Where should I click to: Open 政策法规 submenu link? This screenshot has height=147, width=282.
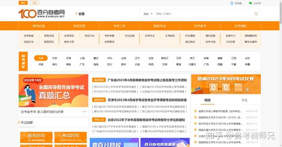(49, 36)
